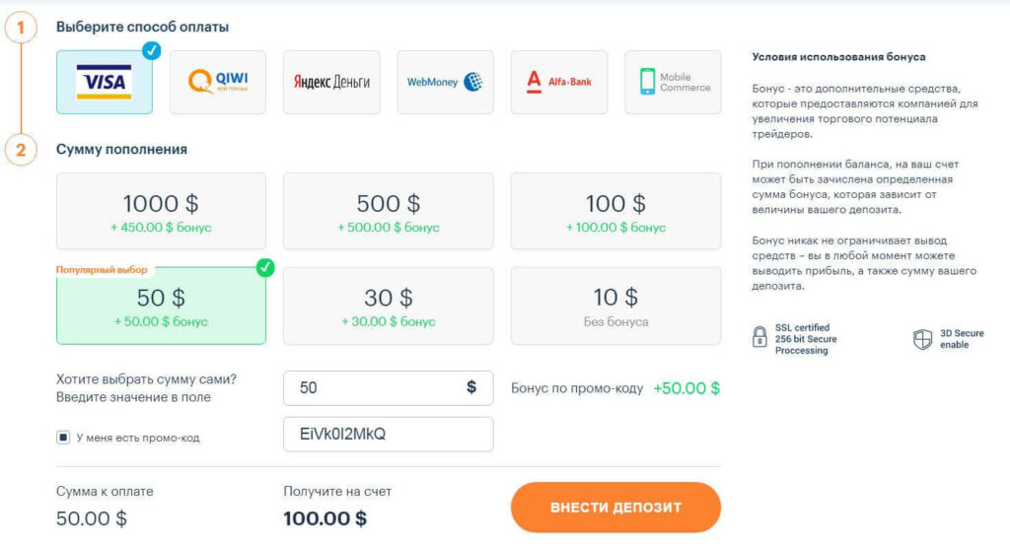
Task: Choose the 10 $ no-bonus option
Action: pos(615,306)
